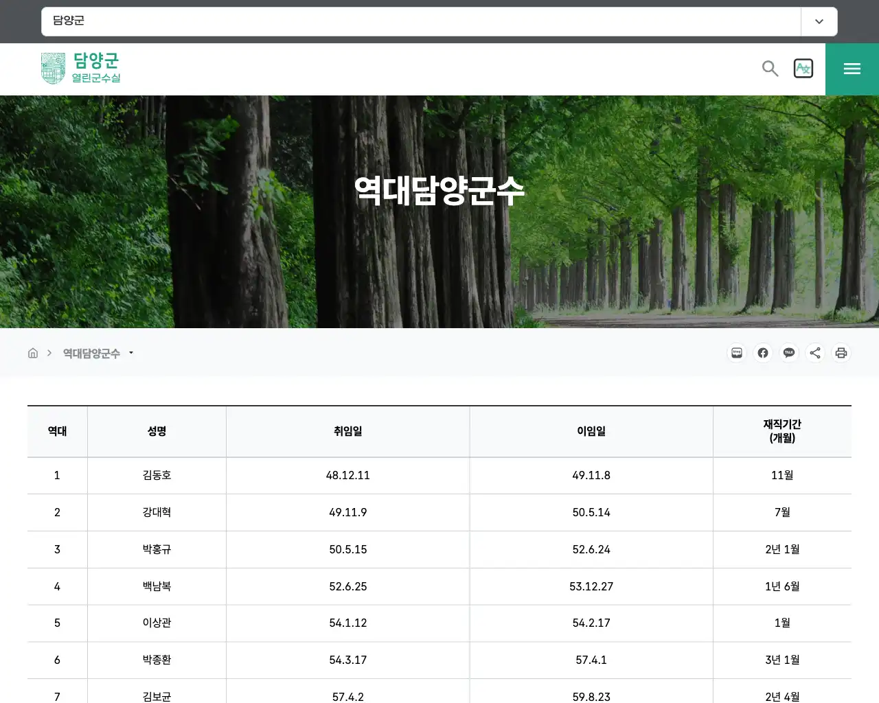
Task: Click the translate (language) icon in header
Action: coord(803,68)
